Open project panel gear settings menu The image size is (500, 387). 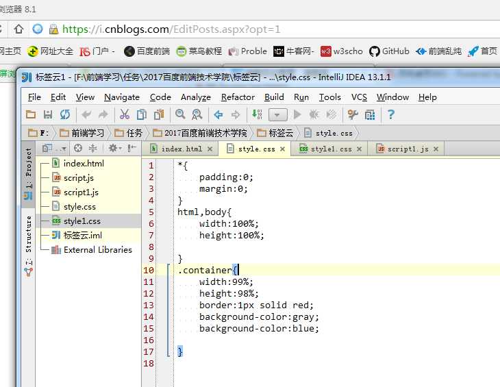[x=115, y=148]
